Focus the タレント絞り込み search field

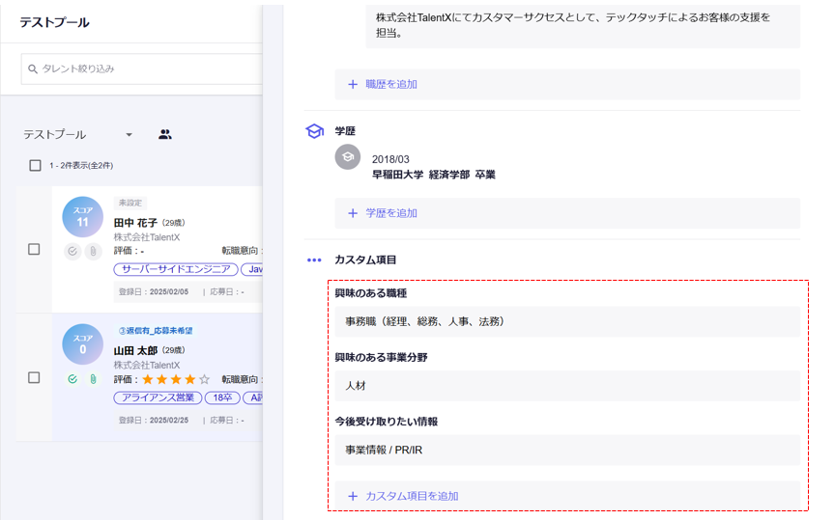pos(145,69)
